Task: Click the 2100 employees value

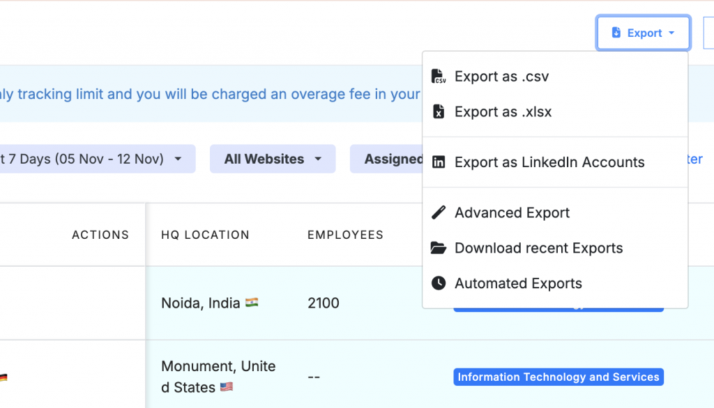Action: (324, 303)
